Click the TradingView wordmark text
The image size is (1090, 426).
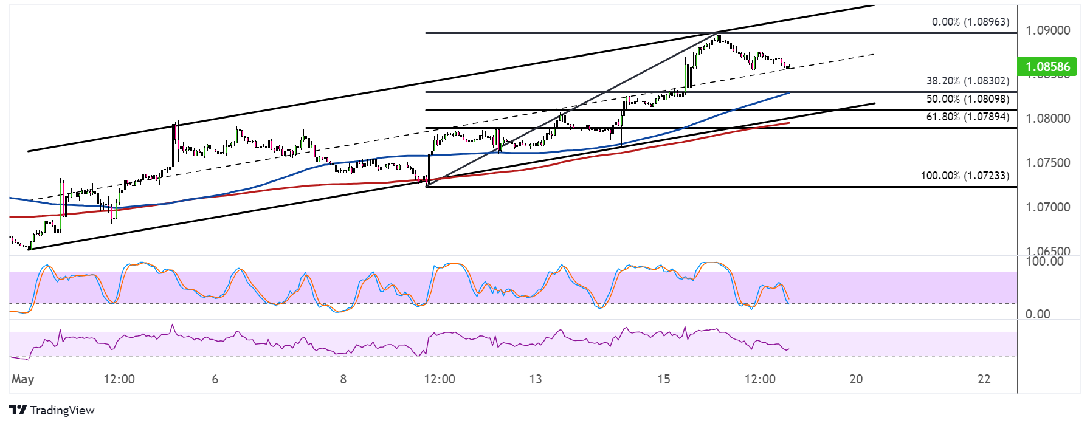[x=63, y=411]
